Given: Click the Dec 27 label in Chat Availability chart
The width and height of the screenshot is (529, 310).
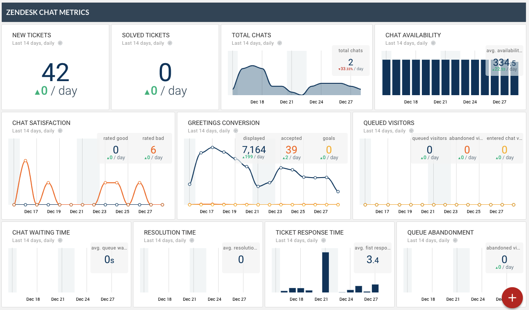Looking at the screenshot, I should coord(499,102).
